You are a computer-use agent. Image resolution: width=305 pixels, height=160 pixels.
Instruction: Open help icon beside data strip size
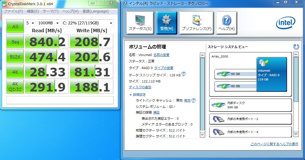[x=184, y=74]
